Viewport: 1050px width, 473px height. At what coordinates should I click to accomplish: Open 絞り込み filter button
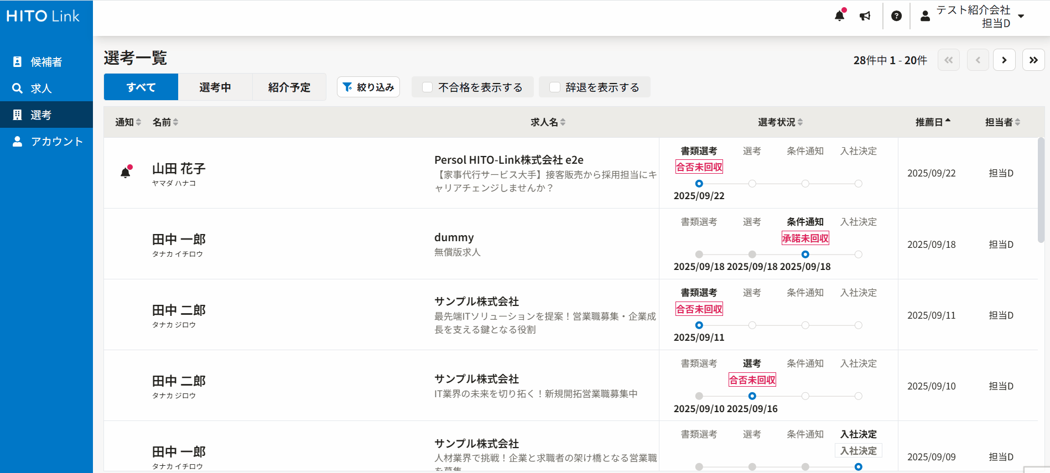pyautogui.click(x=368, y=87)
